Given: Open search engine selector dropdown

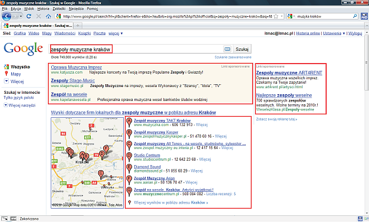Looking at the screenshot, I should (294, 16).
